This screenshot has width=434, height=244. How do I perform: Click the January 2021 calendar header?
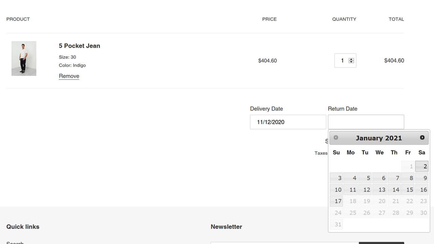(379, 138)
